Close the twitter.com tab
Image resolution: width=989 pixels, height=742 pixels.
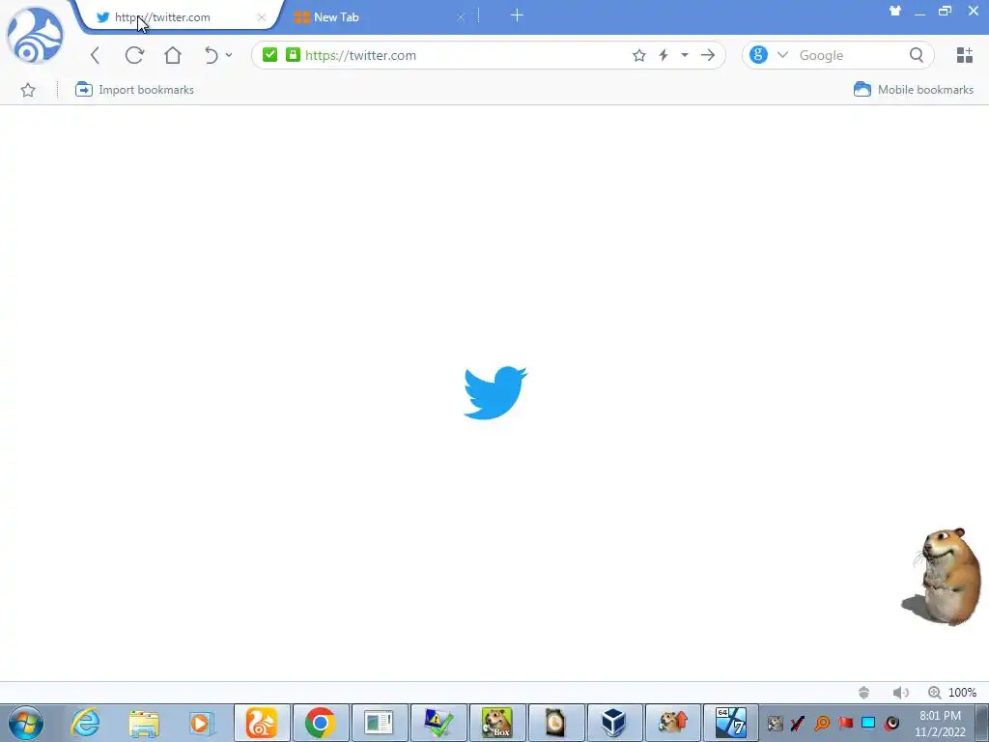pos(261,17)
